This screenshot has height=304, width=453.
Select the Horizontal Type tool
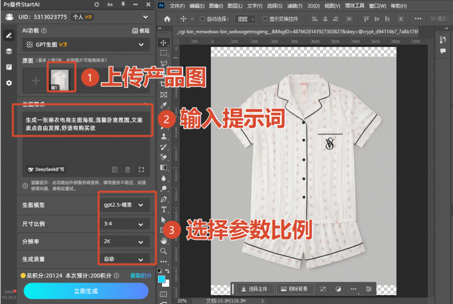[164, 209]
